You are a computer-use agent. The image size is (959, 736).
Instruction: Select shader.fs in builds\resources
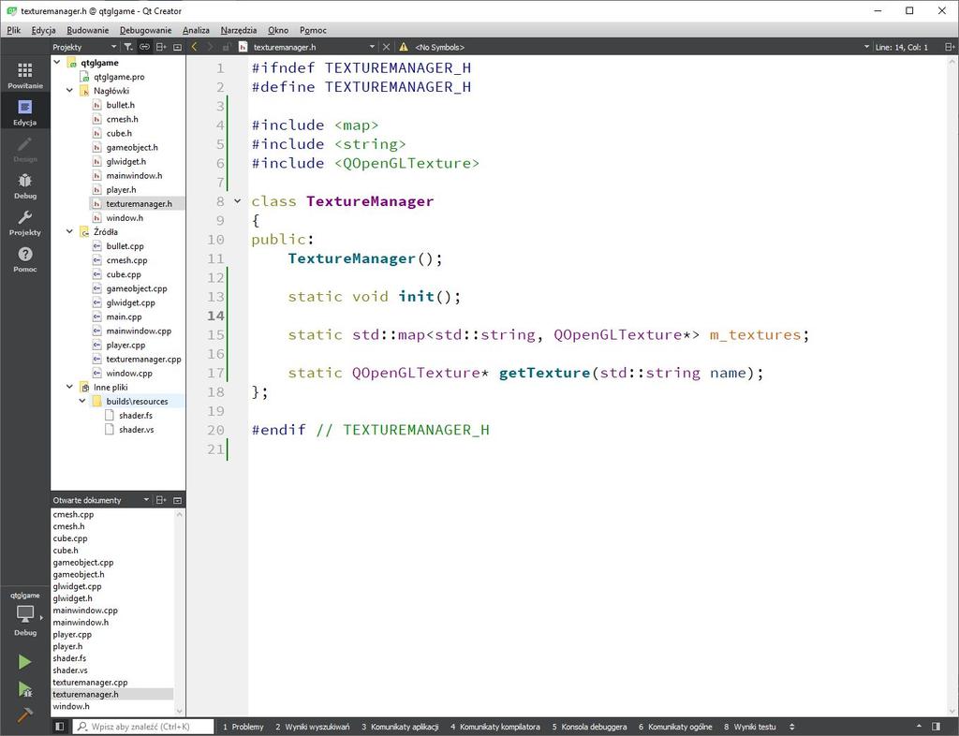[x=135, y=415]
